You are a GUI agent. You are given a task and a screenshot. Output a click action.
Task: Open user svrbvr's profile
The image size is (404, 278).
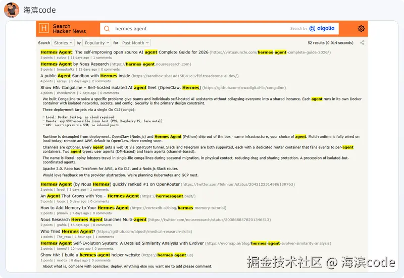coord(62,58)
